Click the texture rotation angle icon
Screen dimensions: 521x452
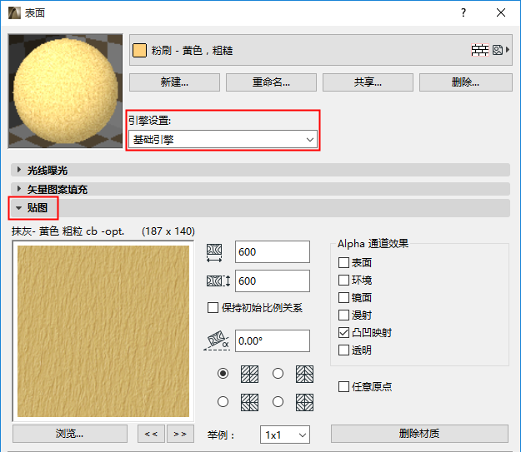point(216,340)
